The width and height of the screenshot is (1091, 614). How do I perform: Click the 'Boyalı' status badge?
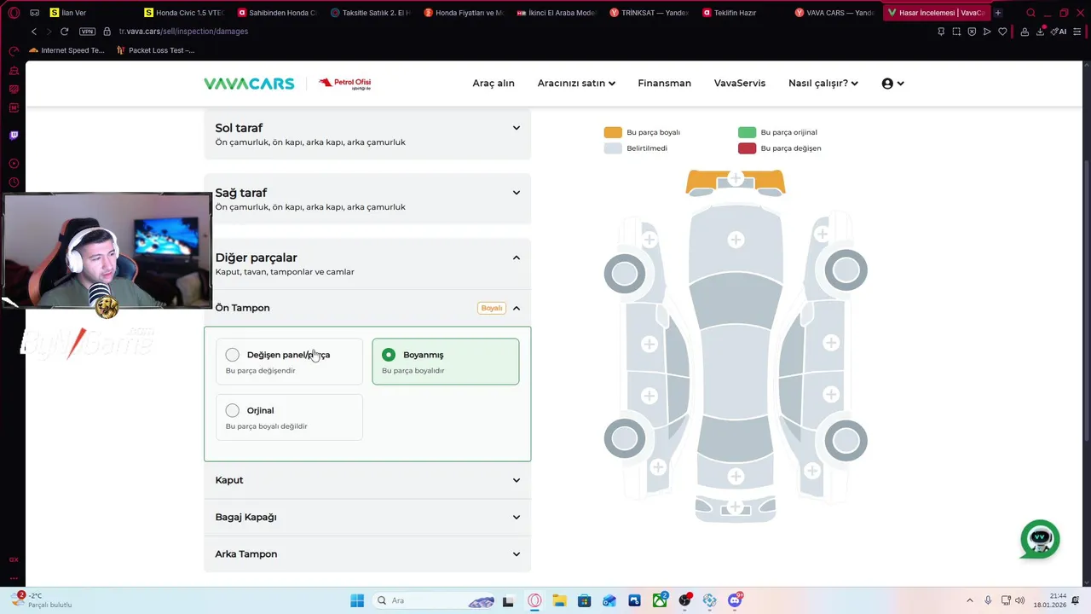tap(492, 308)
